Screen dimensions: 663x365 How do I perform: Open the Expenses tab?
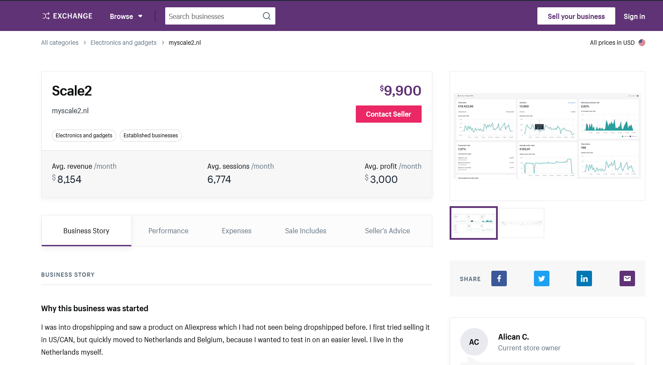click(x=236, y=231)
